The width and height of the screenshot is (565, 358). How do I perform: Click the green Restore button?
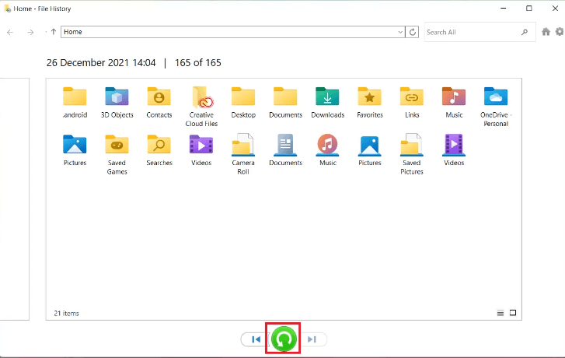(284, 339)
